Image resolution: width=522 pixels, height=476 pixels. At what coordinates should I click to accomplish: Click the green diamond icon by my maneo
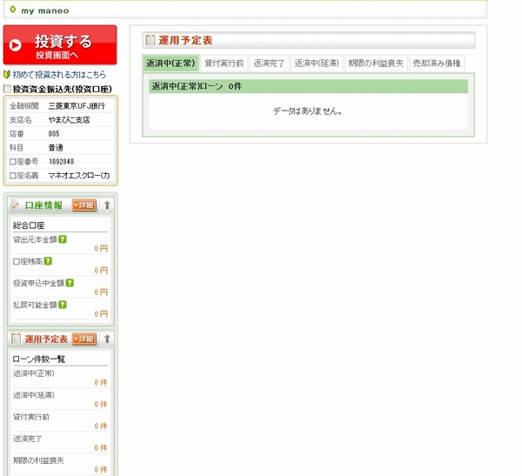click(13, 10)
